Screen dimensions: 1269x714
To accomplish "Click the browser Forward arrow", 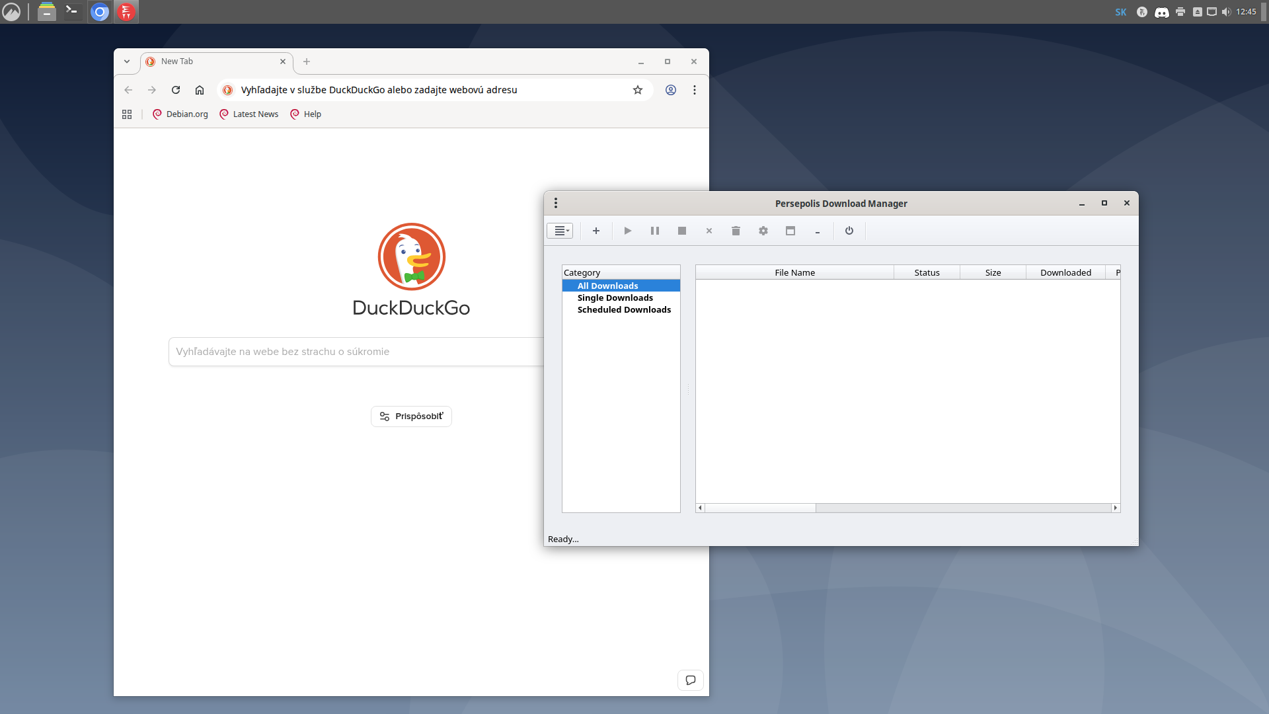I will click(152, 90).
